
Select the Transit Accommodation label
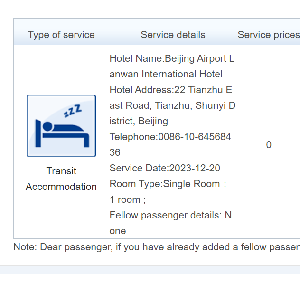tap(61, 179)
